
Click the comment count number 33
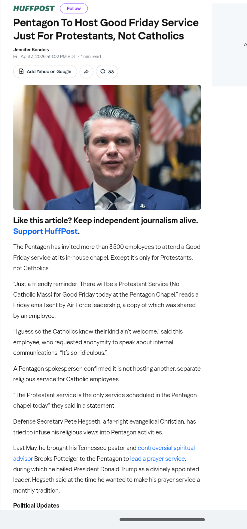pos(111,71)
